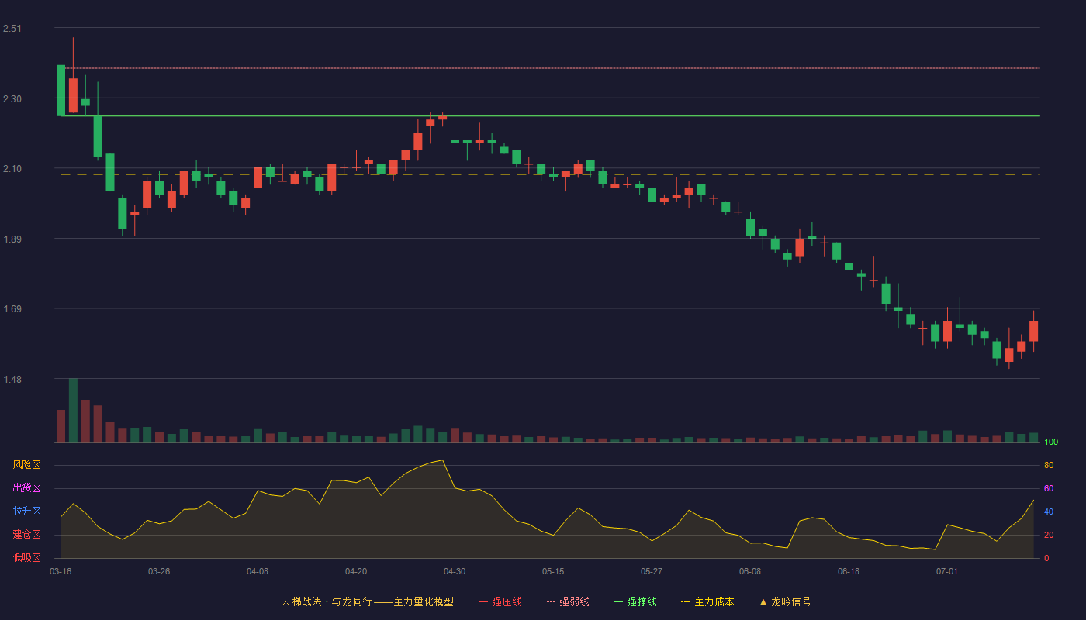Click the 1.69 price axis label
The width and height of the screenshot is (1086, 620).
click(12, 309)
